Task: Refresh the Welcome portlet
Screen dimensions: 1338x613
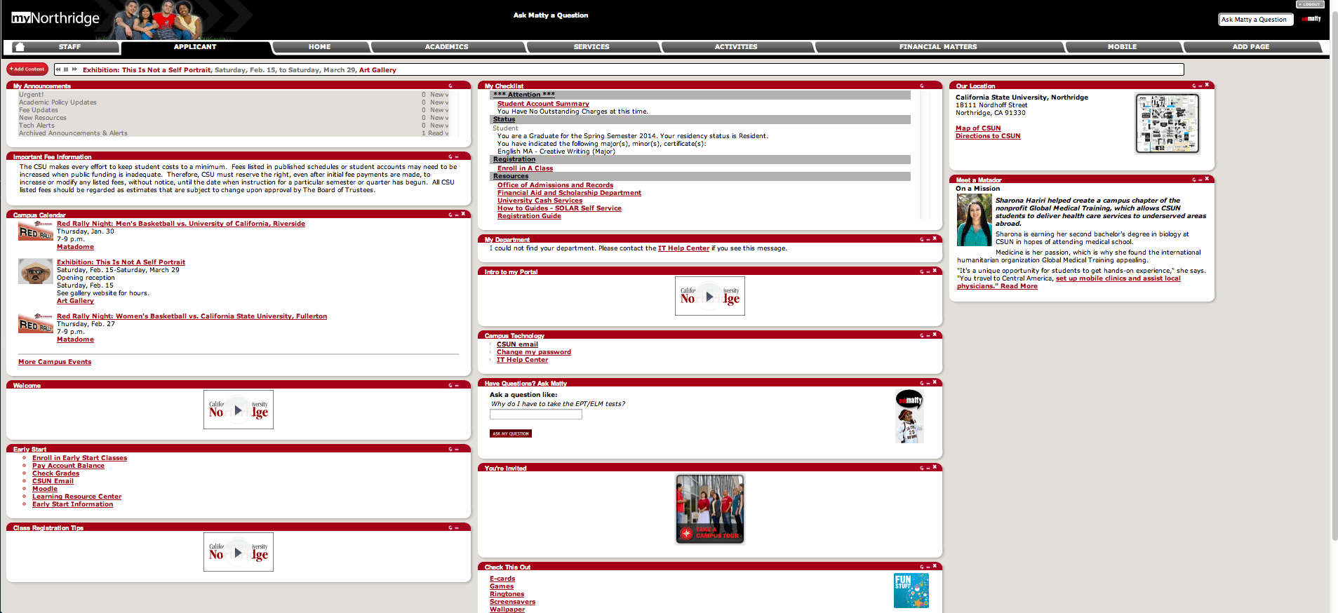Action: pyautogui.click(x=450, y=386)
